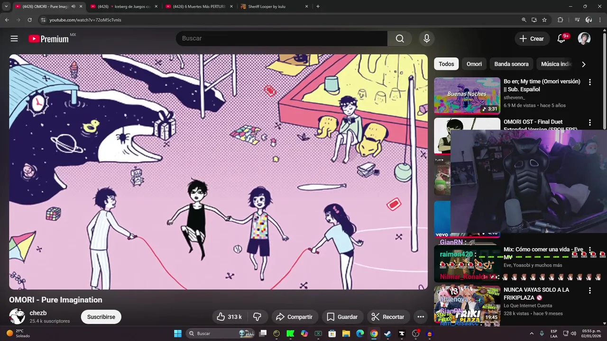The height and width of the screenshot is (341, 607).
Task: Select the Todos filter chip
Action: point(446,64)
